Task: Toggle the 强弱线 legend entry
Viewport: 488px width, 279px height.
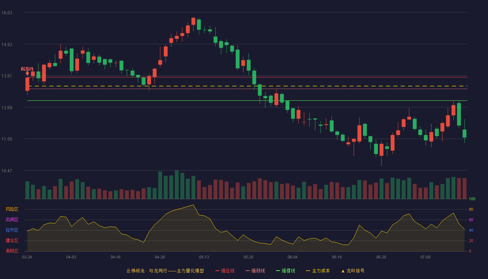Action: tap(255, 271)
